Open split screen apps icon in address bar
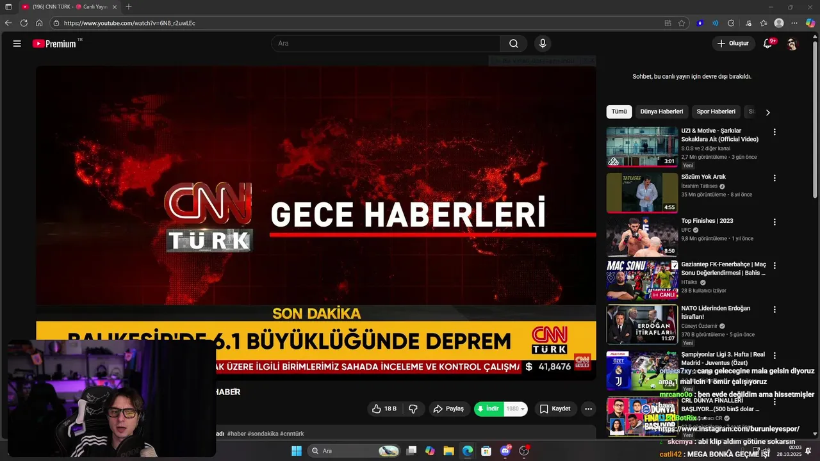This screenshot has height=461, width=820. 668,23
